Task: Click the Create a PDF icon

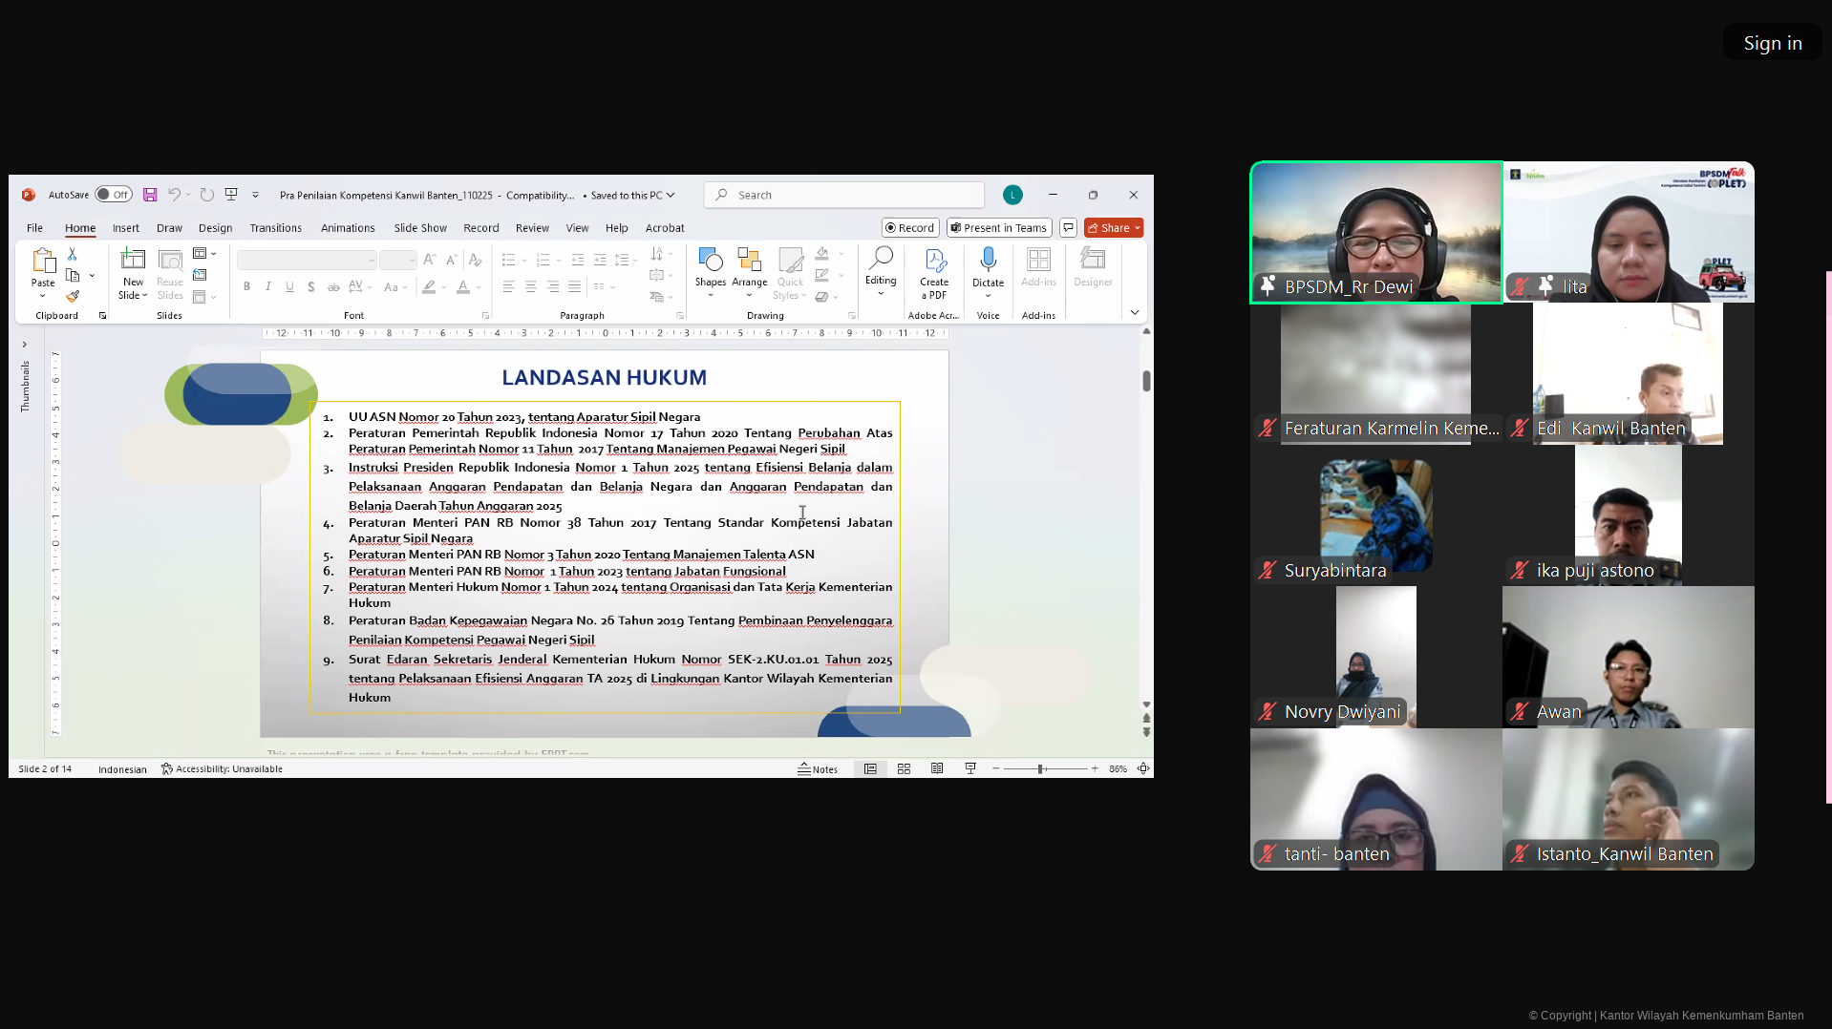Action: point(934,261)
